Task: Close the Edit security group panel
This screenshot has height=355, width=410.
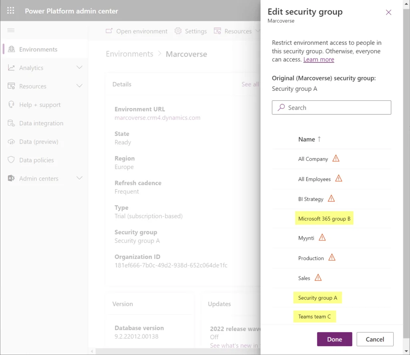Action: [x=388, y=12]
